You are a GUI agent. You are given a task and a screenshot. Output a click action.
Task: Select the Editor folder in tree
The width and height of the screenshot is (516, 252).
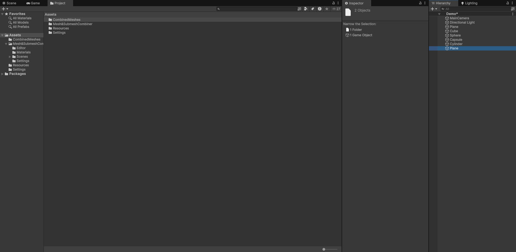[x=21, y=48]
